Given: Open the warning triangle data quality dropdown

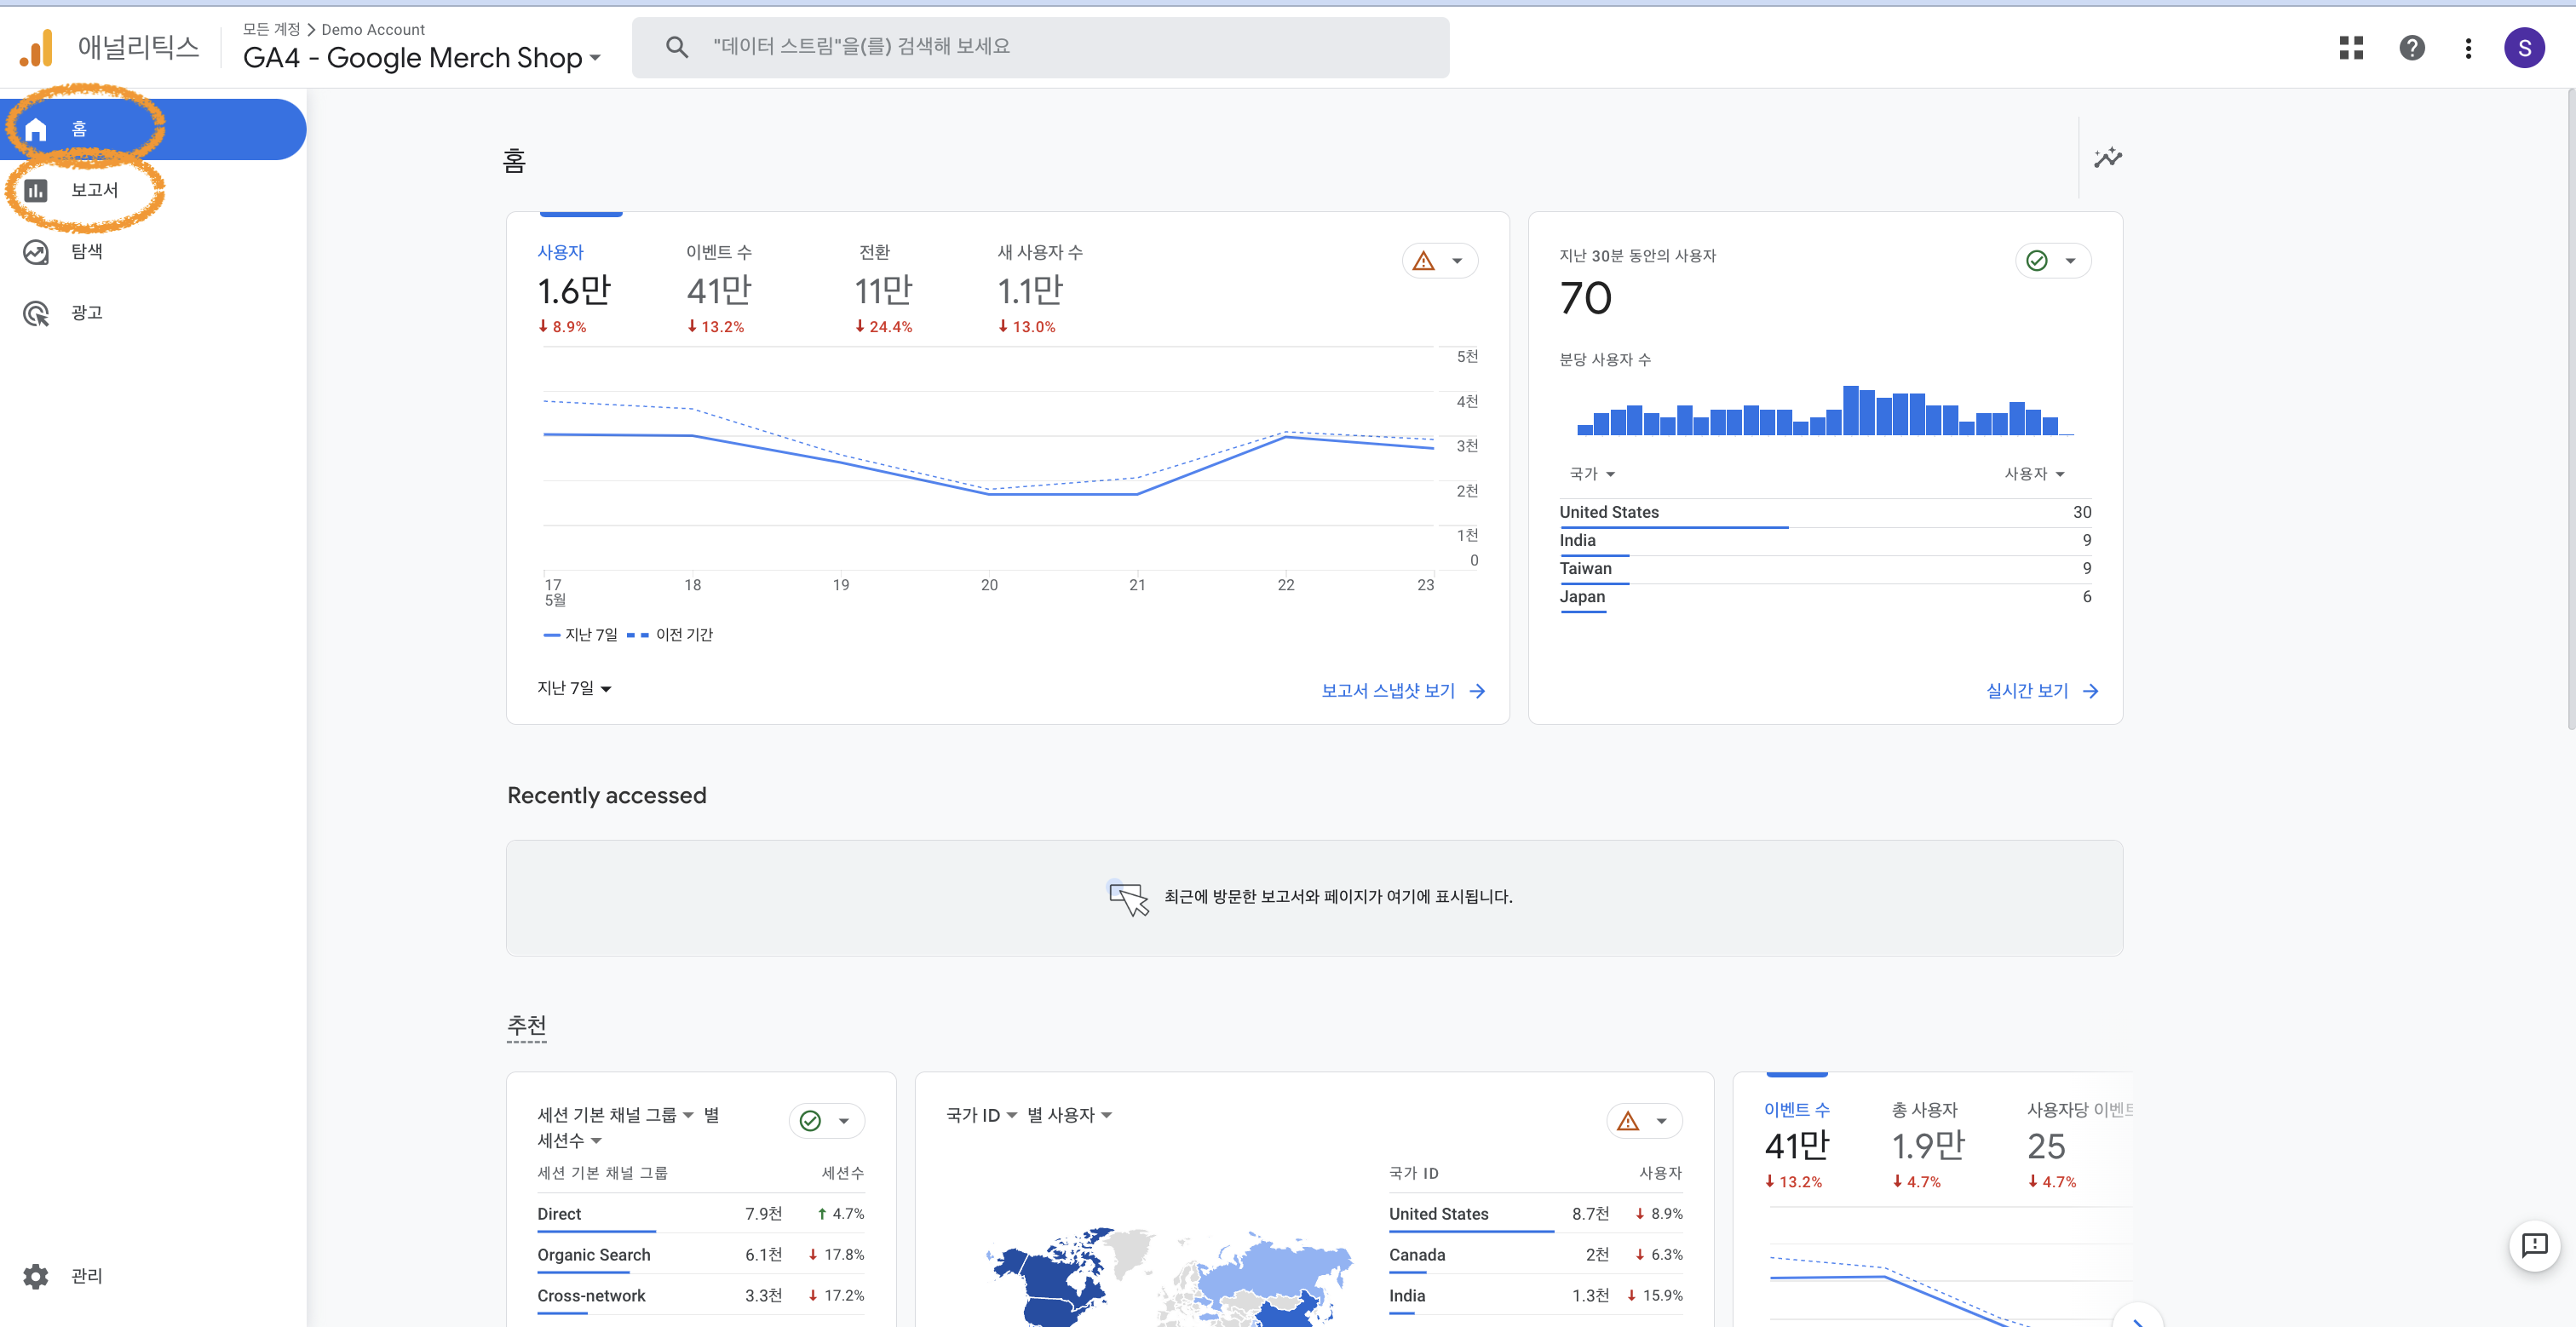Looking at the screenshot, I should click(1438, 261).
